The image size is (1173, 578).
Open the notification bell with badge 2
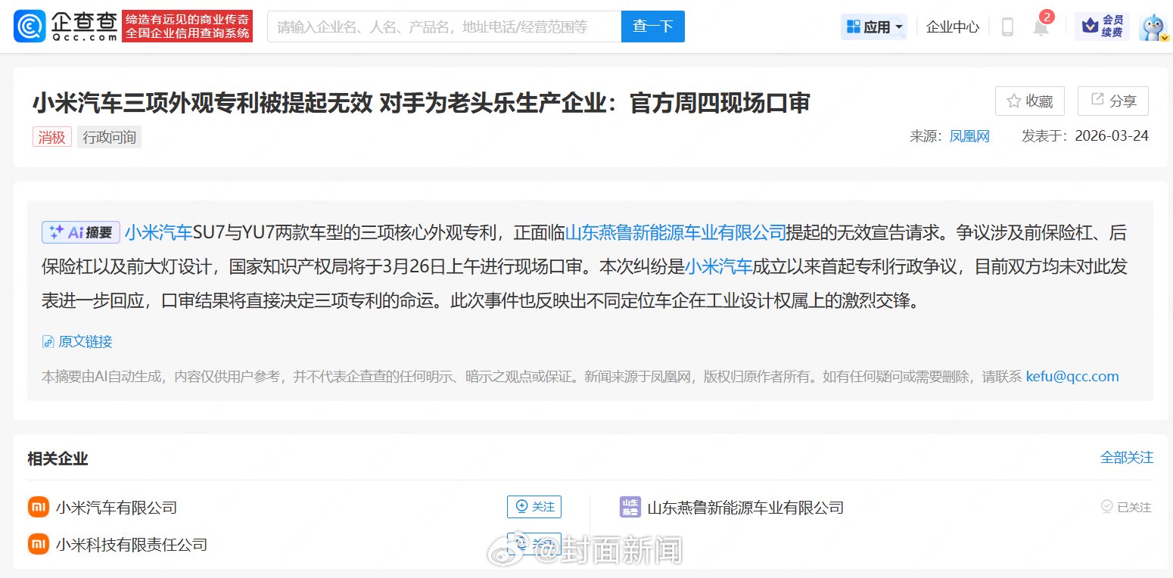(1040, 26)
